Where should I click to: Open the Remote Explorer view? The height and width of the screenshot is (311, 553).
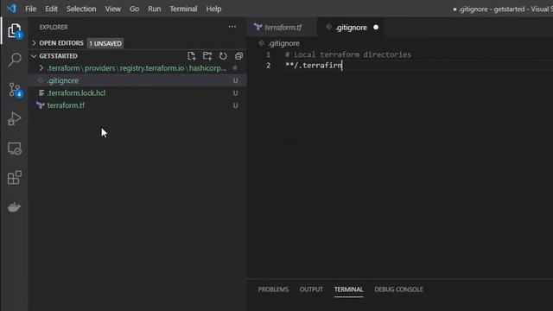(x=15, y=149)
